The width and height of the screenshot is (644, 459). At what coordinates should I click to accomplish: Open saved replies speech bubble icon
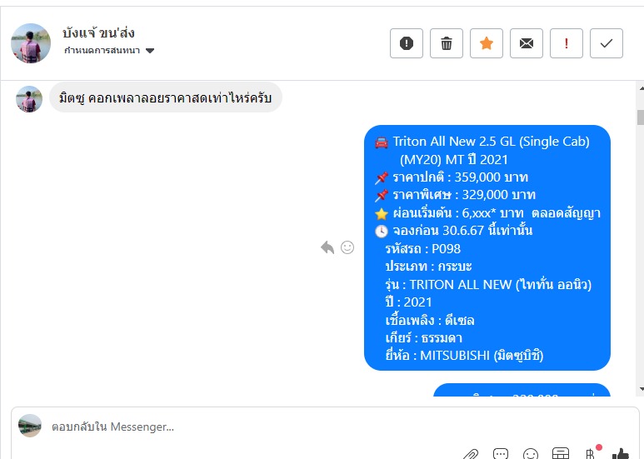pos(500,454)
